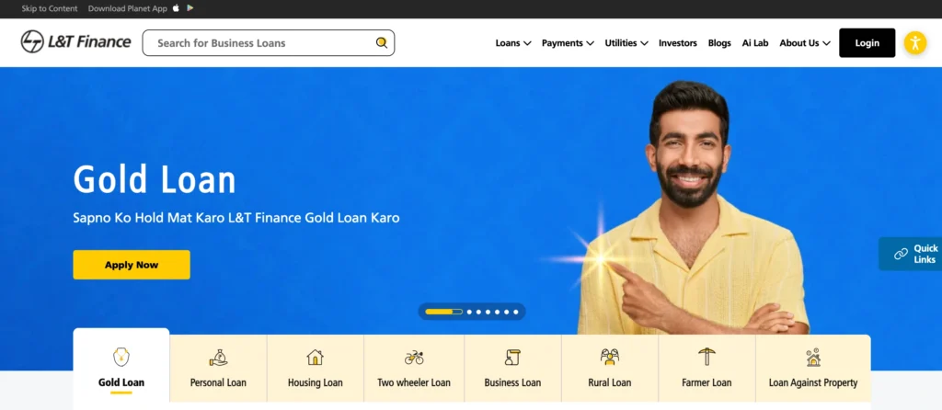Open the accessibility widget icon
Image resolution: width=942 pixels, height=410 pixels.
coord(915,42)
